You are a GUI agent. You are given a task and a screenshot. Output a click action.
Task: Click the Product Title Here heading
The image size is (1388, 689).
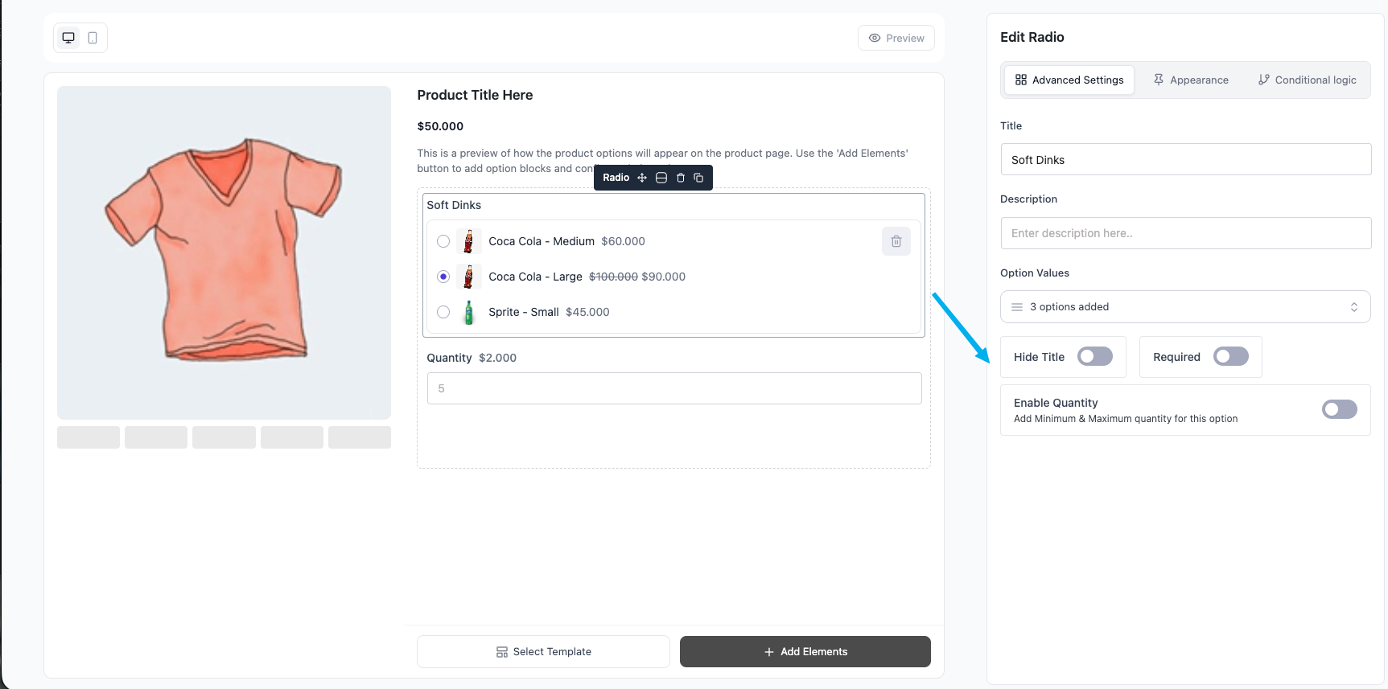click(x=475, y=95)
